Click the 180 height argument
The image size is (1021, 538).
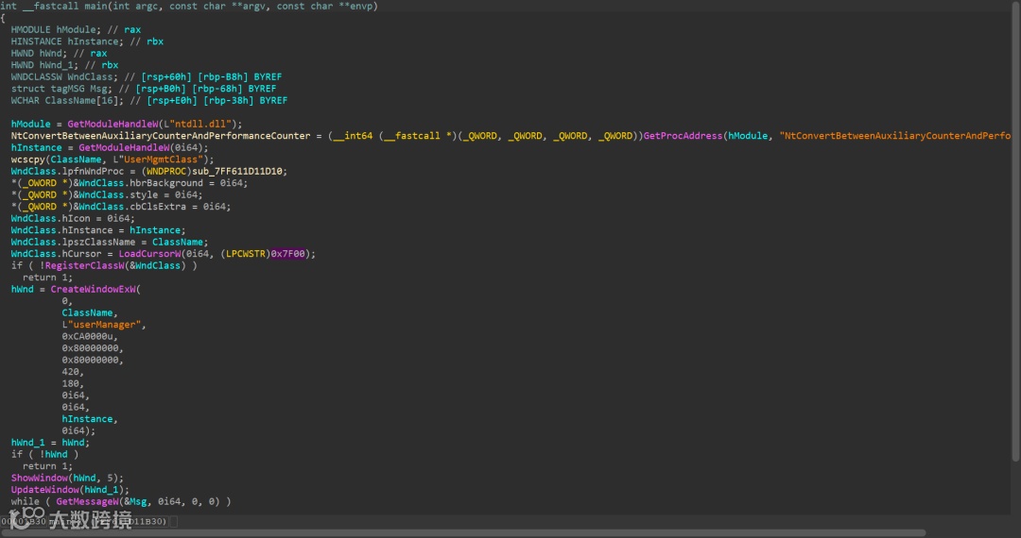click(70, 383)
